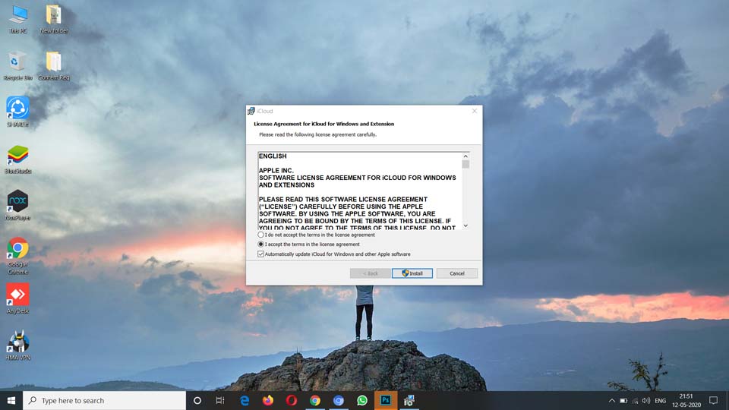
Task: Click the ENG language indicator
Action: click(x=660, y=401)
